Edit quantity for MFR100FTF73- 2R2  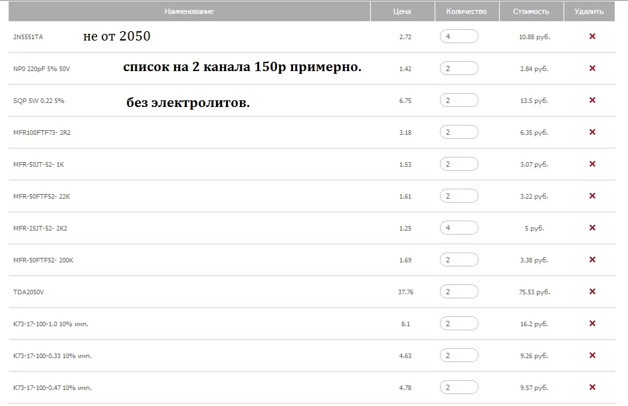pos(459,132)
